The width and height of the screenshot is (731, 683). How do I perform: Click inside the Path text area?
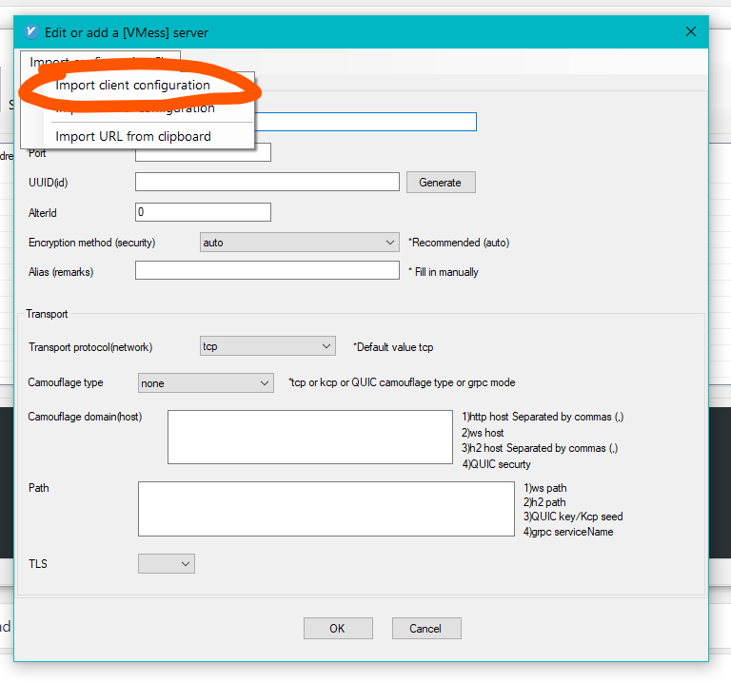coord(326,509)
